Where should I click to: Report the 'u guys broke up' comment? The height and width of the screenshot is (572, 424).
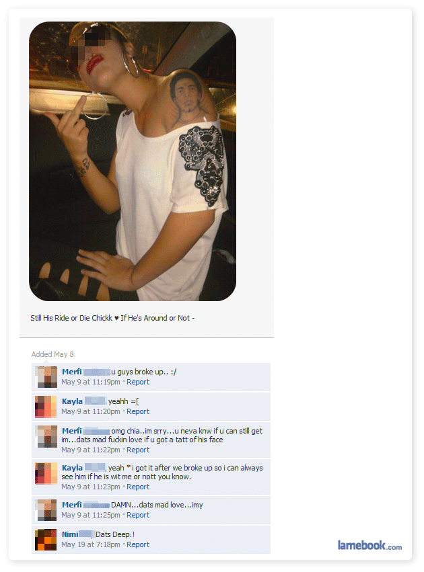click(x=138, y=382)
